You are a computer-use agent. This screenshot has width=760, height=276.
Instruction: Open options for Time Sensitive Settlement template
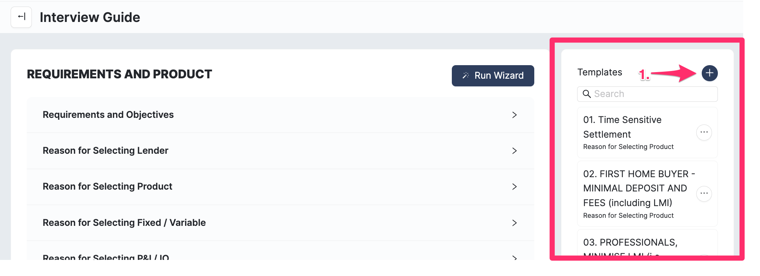coord(704,133)
